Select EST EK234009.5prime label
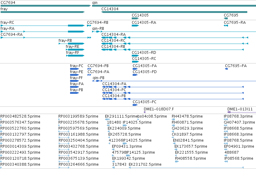The height and width of the screenshot is (169, 256). [x=124, y=128]
